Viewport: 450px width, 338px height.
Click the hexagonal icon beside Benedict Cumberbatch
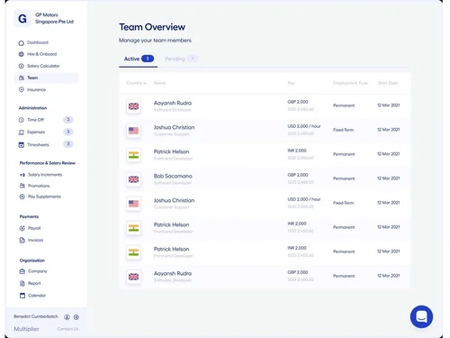67,317
